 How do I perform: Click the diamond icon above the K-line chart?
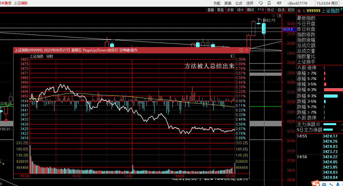tap(274, 15)
